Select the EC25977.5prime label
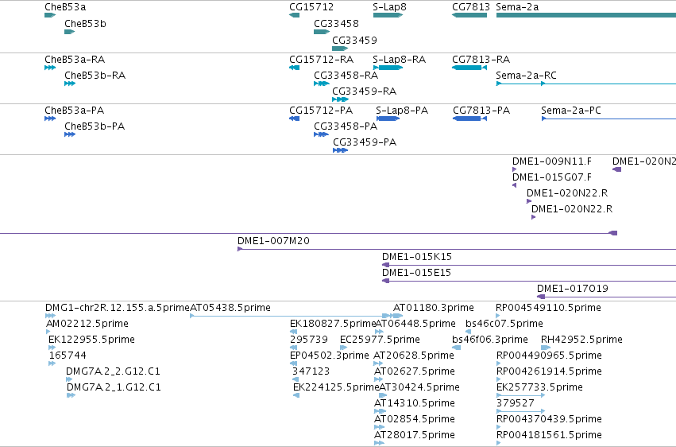The image size is (676, 447). 380,340
